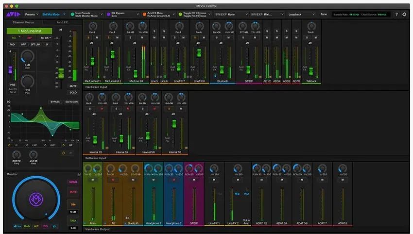
Task: Adjust the Pan knob on Talkback channel
Action: coord(311,26)
